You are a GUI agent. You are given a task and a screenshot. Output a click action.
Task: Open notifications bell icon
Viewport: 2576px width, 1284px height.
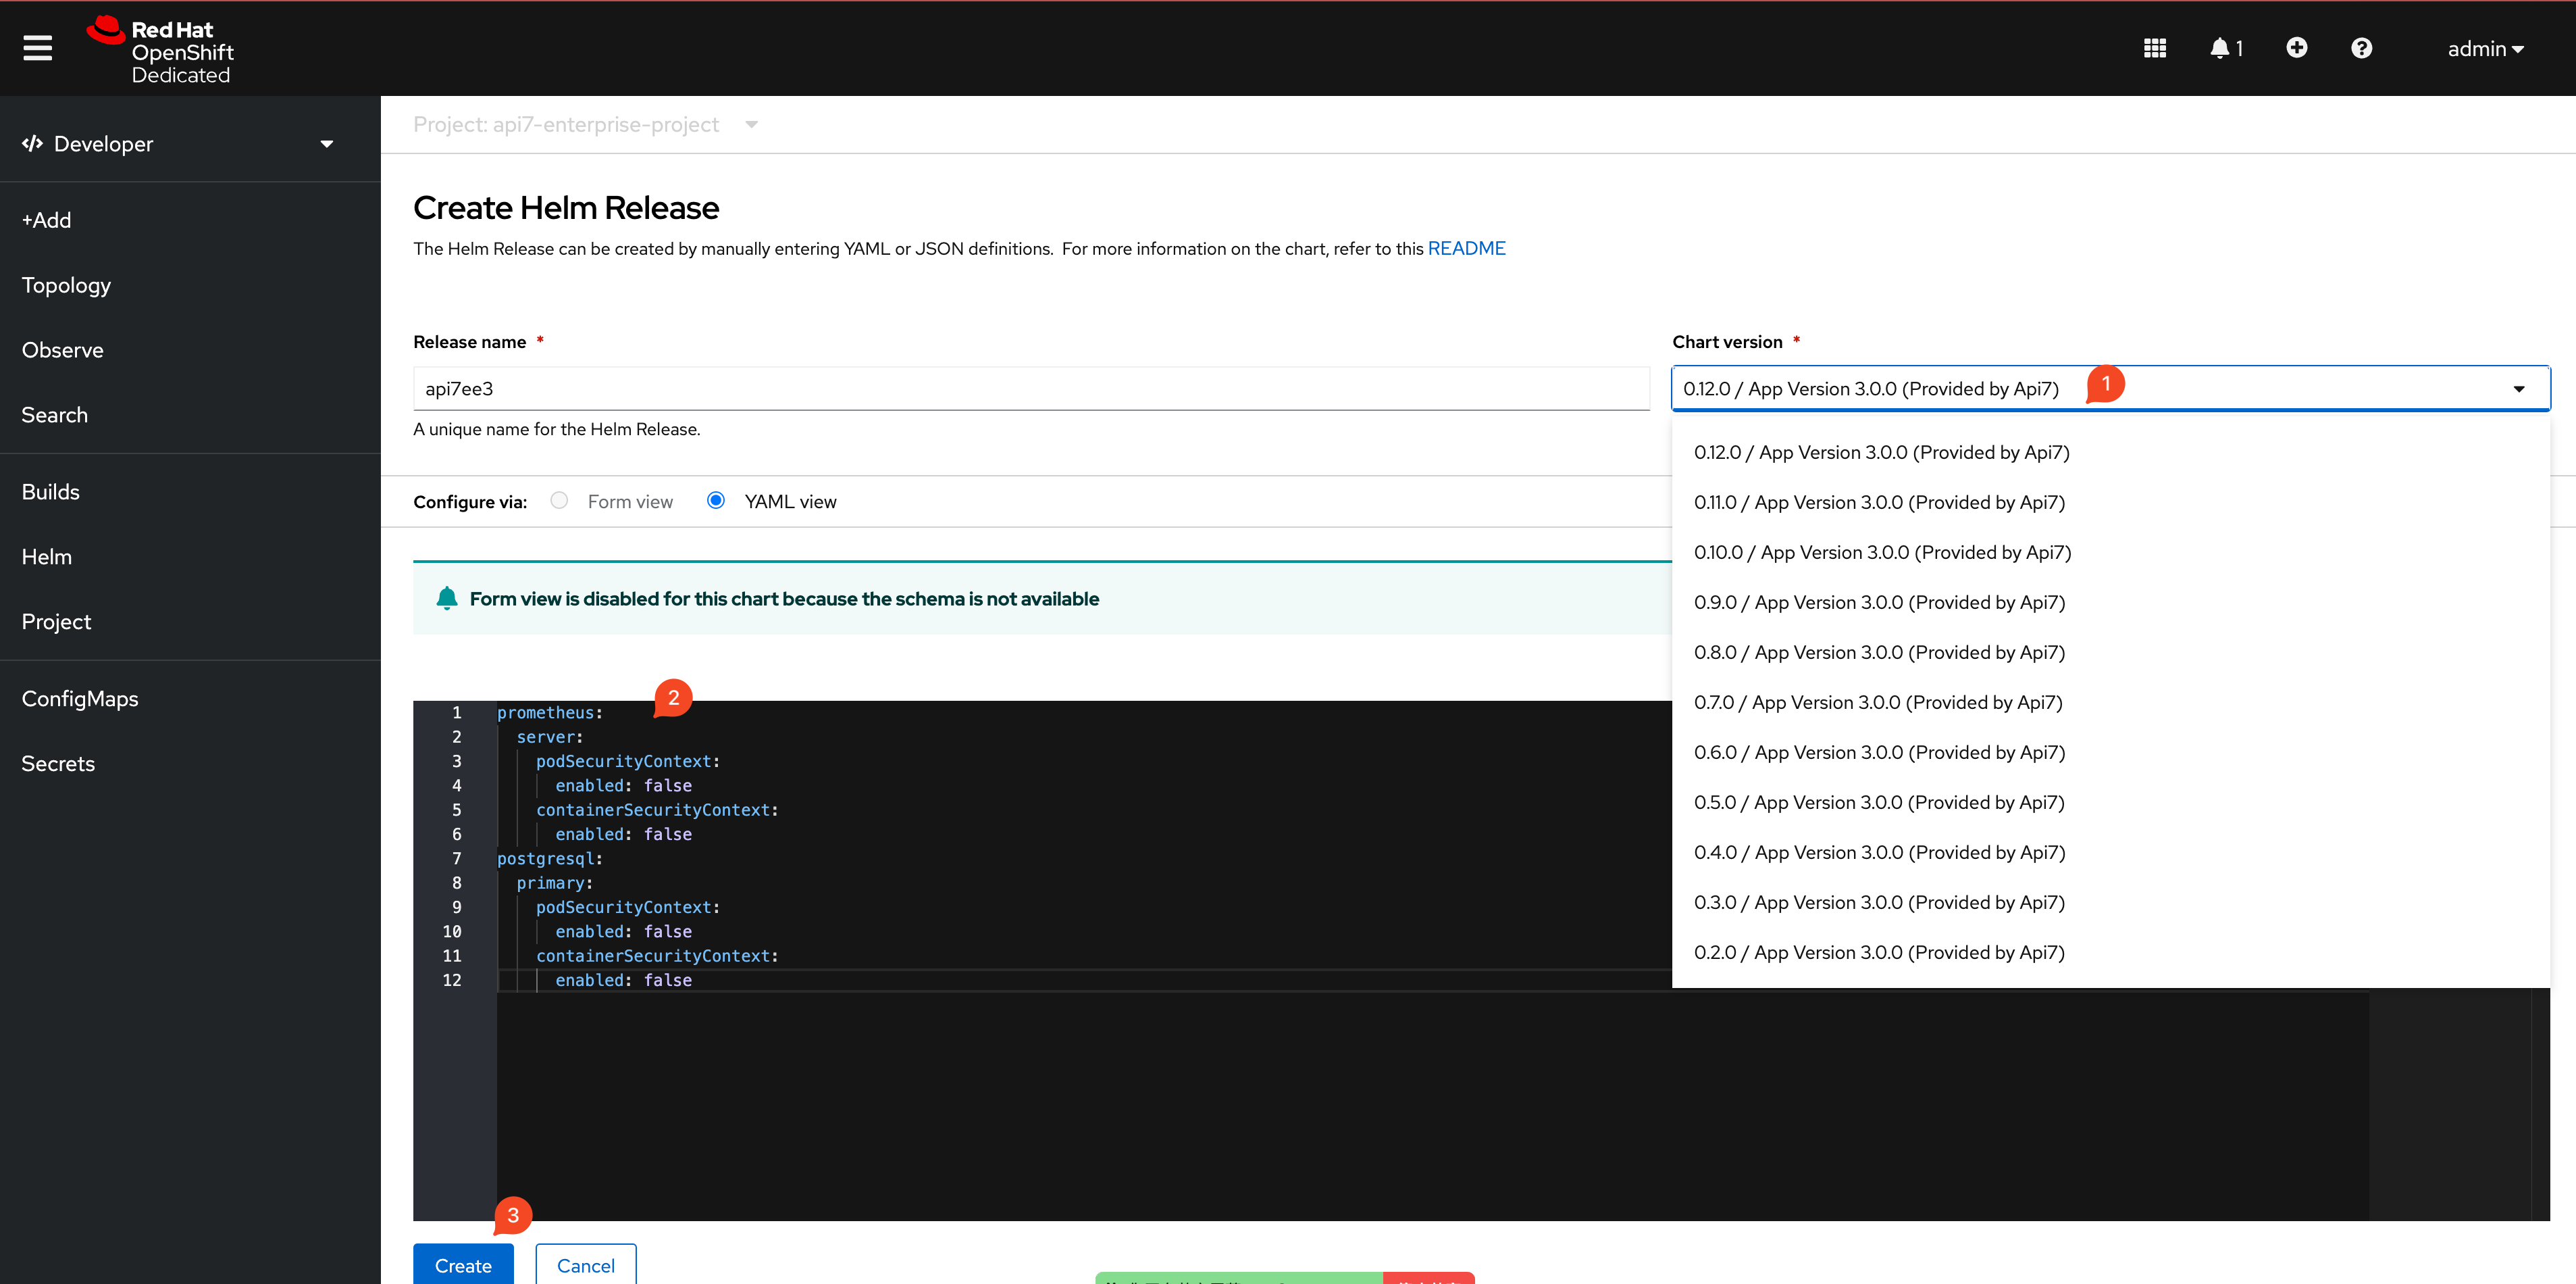pos(2225,48)
